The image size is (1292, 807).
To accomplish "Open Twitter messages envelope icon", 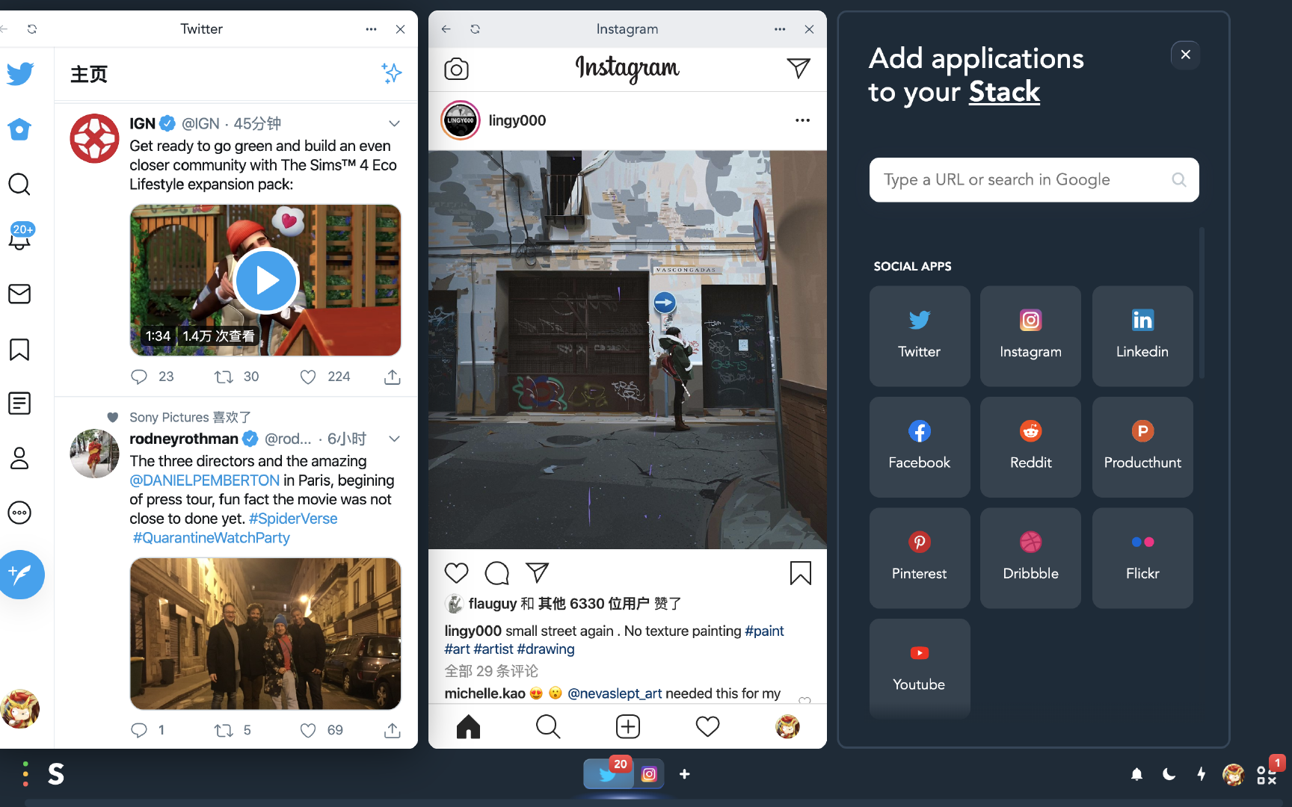I will (19, 294).
